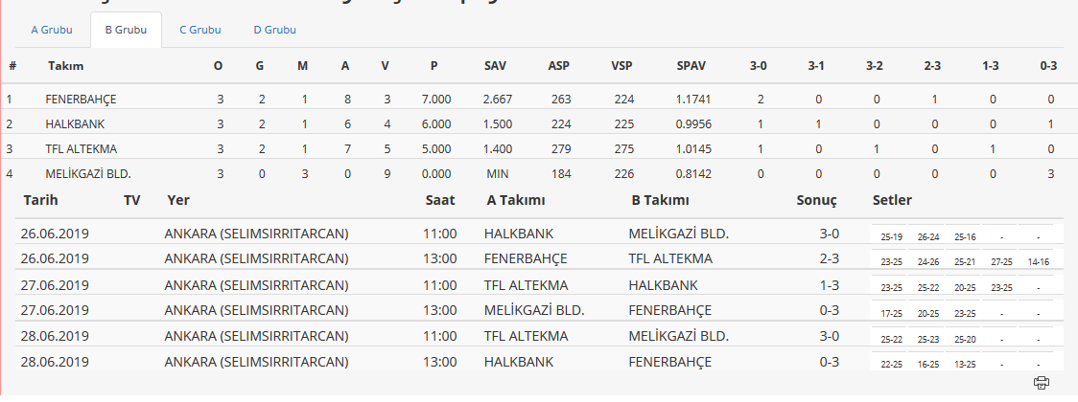
Task: Click the printer icon below the table
Action: pyautogui.click(x=1042, y=382)
